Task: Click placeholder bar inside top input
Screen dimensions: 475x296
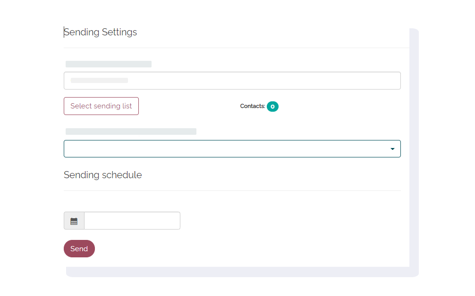Action: point(99,81)
